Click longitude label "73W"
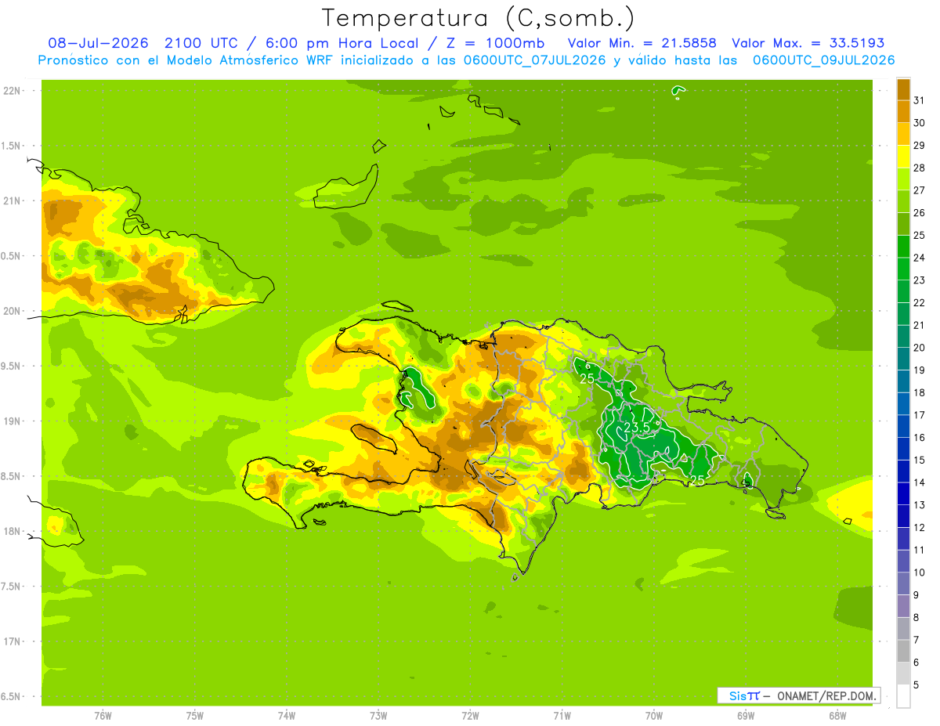Viewport: 940px width, 726px height. coord(378,716)
